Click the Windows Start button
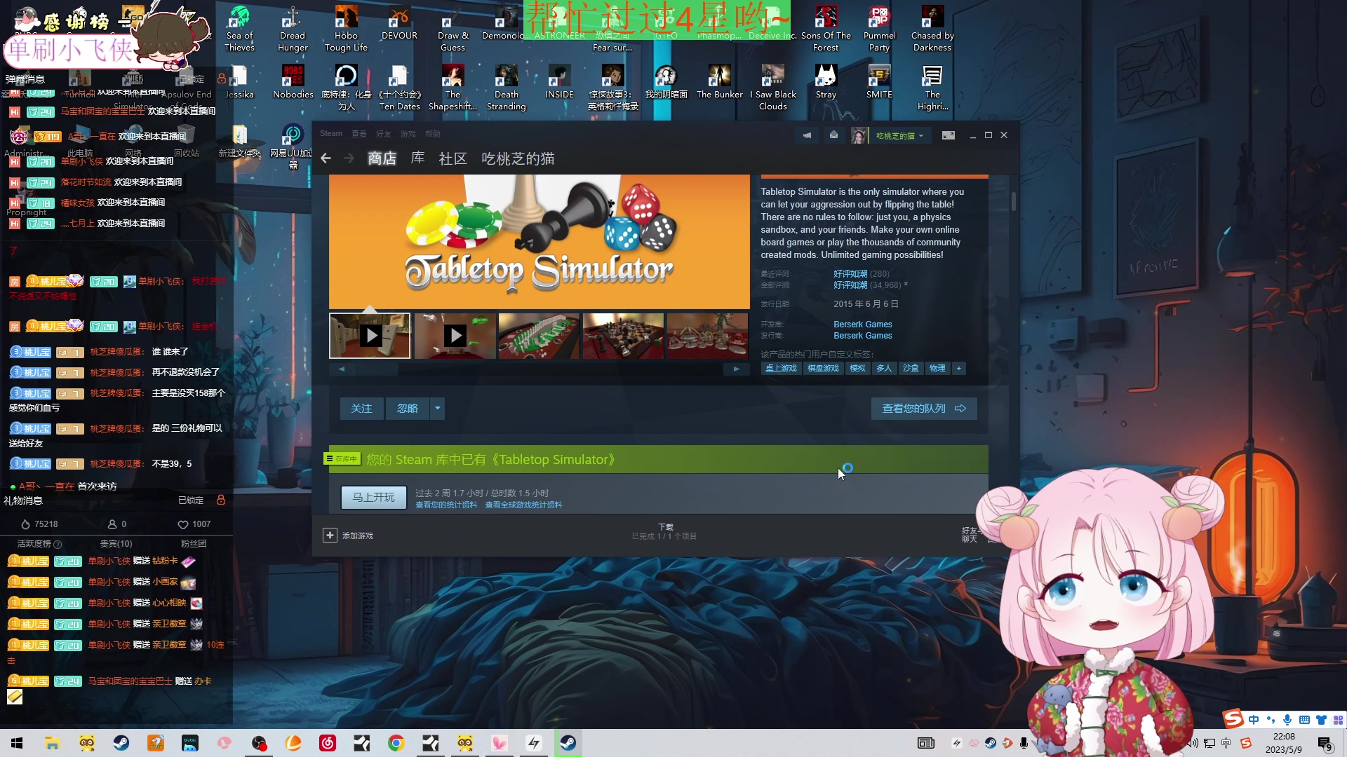1347x757 pixels. pos(17,743)
